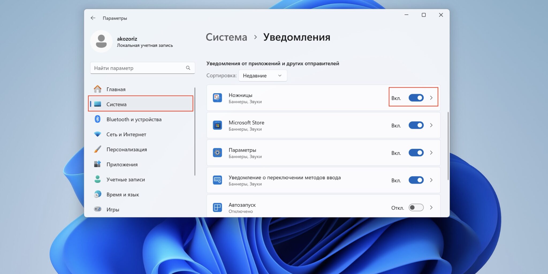548x274 pixels.
Task: Expand Ножницы notification settings chevron
Action: coord(431,98)
